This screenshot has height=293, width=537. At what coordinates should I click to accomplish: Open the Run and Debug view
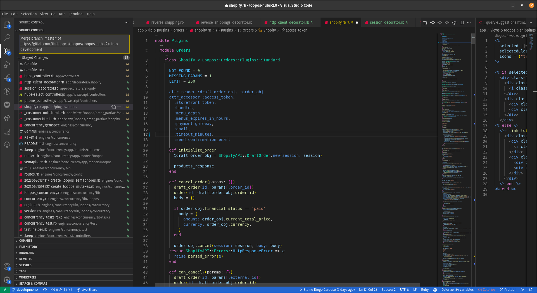7,65
